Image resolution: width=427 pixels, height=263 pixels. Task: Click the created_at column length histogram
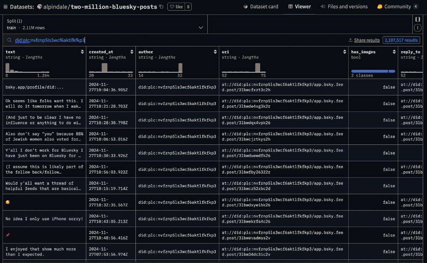click(x=111, y=68)
